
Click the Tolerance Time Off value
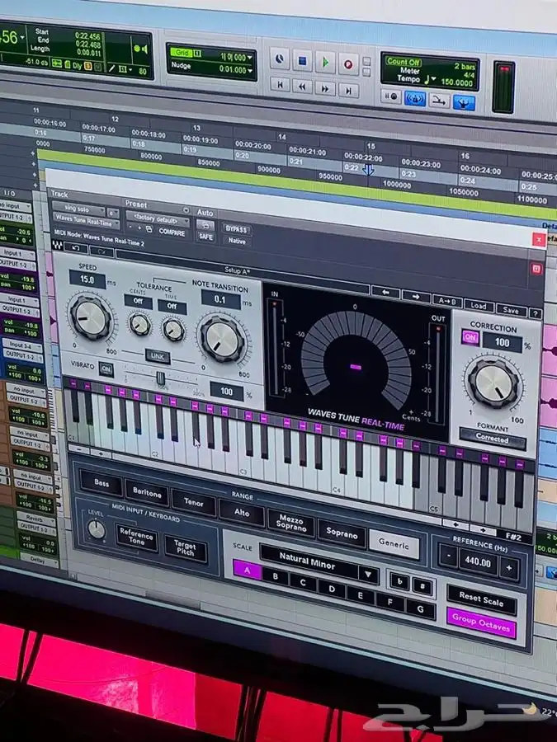tap(172, 307)
